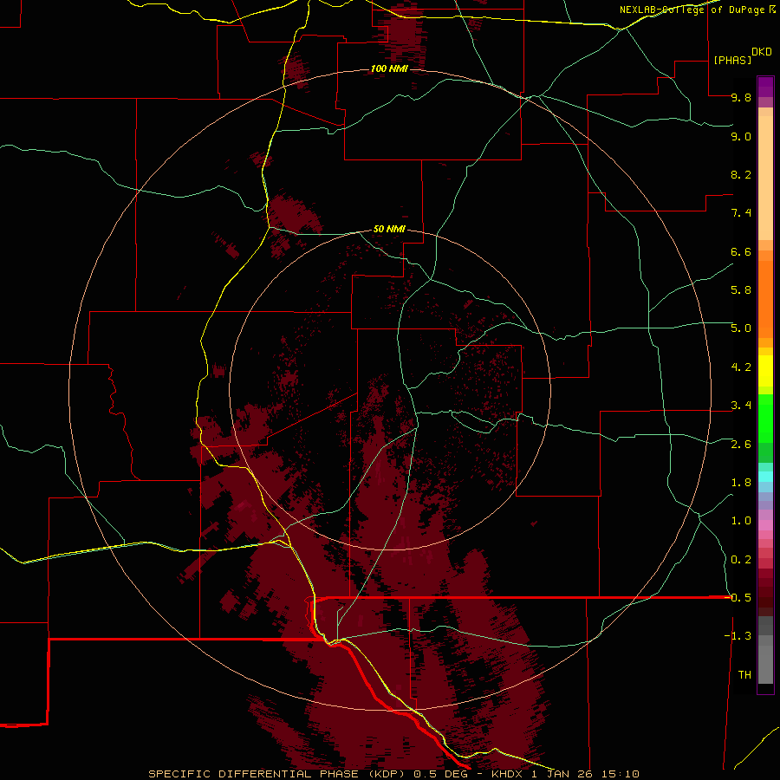This screenshot has height=780, width=780.
Task: Click the 9.0 scale value
Action: (x=741, y=136)
